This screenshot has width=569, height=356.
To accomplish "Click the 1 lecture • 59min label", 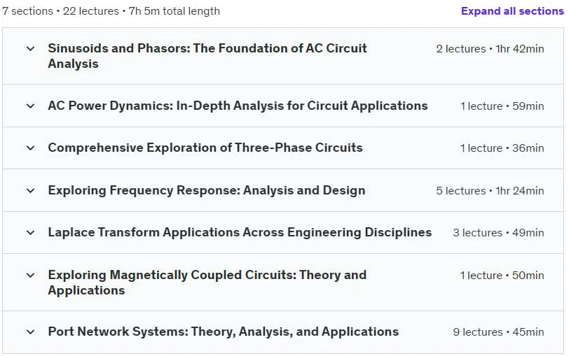I will (x=502, y=106).
